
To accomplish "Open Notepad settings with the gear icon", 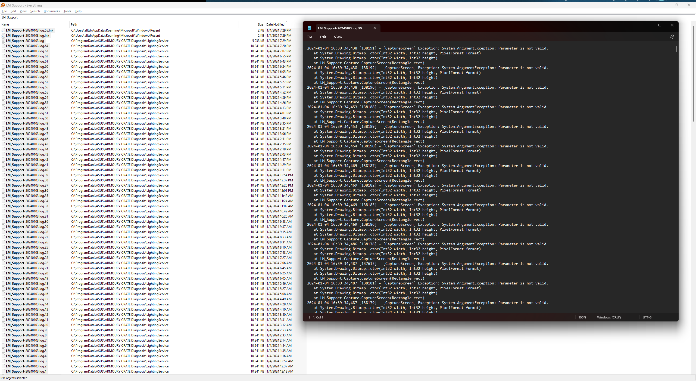I will click(672, 37).
